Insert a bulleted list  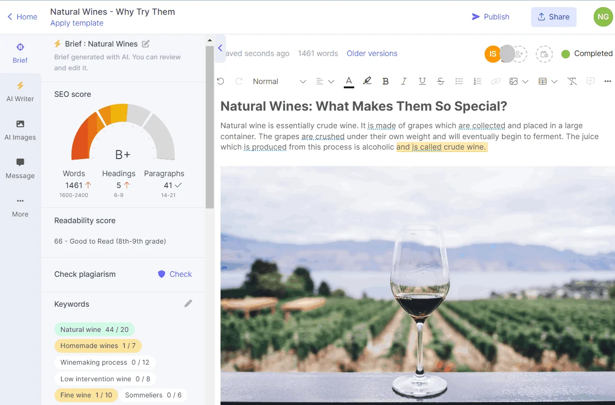459,81
